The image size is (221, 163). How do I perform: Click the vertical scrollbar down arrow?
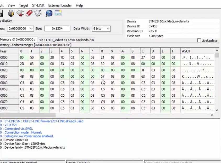[217, 110]
